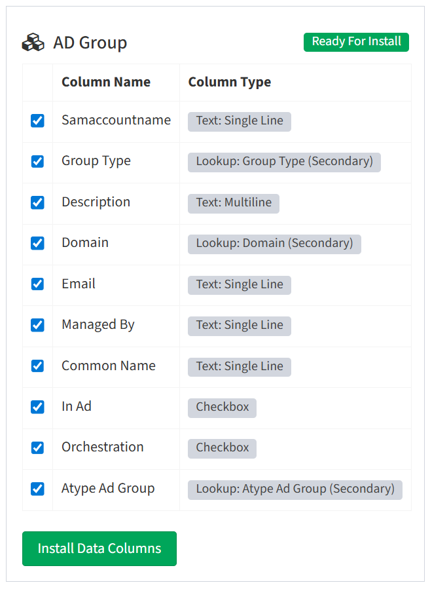Deselect the Domain column checkbox
Viewport: 430px width, 589px height.
[x=37, y=243]
